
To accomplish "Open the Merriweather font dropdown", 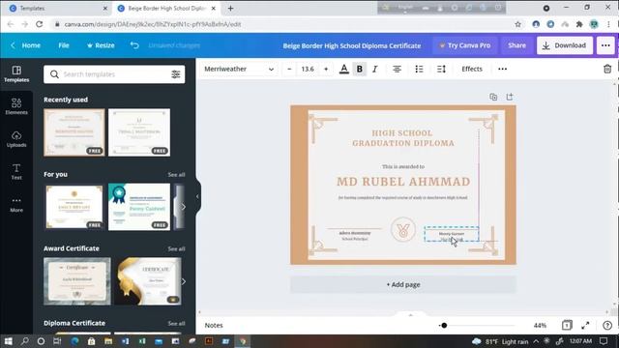I will tap(239, 69).
